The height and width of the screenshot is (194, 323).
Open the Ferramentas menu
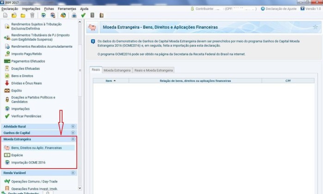tap(67, 9)
